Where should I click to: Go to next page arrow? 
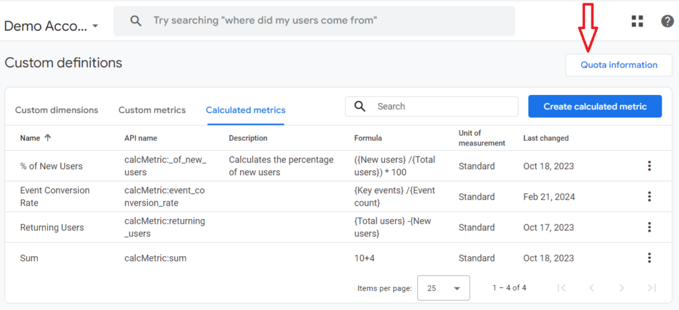click(622, 288)
